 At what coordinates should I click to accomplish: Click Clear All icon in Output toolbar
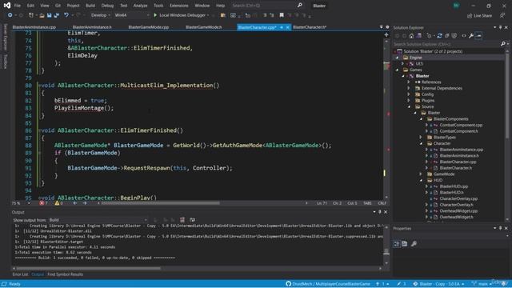(x=182, y=220)
